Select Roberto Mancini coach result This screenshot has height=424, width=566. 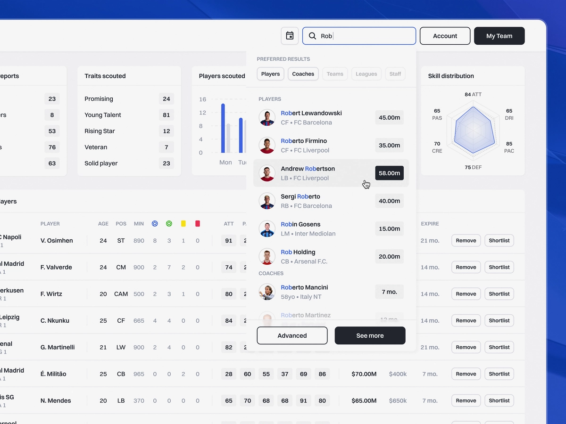[x=331, y=292]
